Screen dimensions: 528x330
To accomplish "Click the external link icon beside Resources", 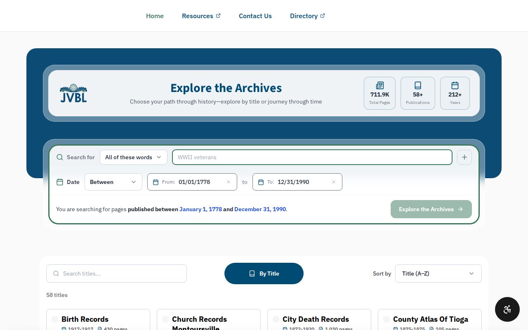I will (x=218, y=16).
